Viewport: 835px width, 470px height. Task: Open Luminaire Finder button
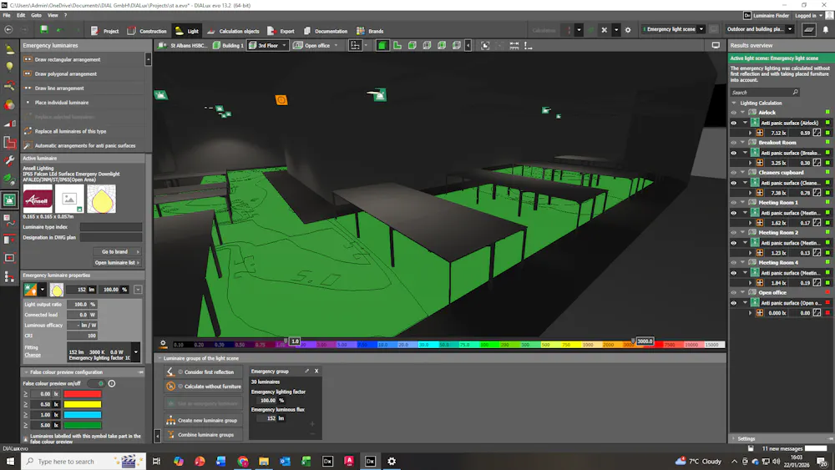767,16
